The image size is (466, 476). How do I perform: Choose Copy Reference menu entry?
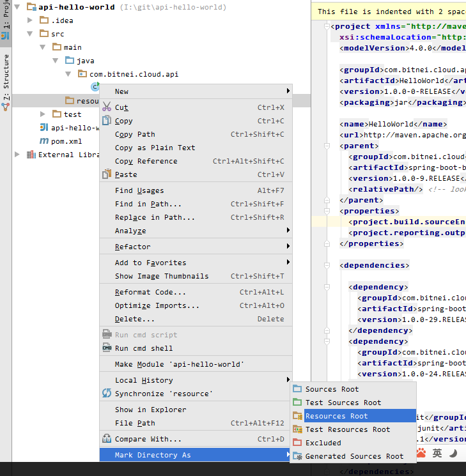(196, 161)
